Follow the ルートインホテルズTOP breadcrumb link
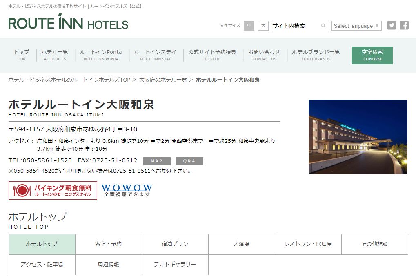416x276 pixels. tap(69, 80)
